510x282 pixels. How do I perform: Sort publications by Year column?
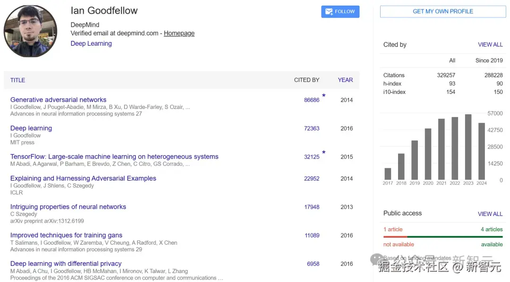(x=345, y=80)
